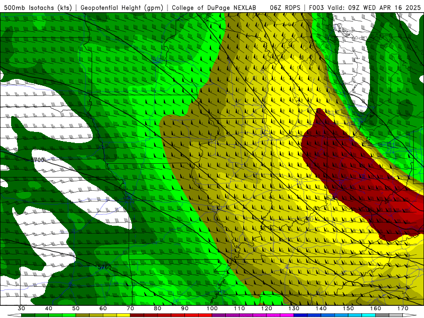The image size is (424, 318).
Task: Click the '500mb Isotachs (kts)' title text
Action: (38, 7)
